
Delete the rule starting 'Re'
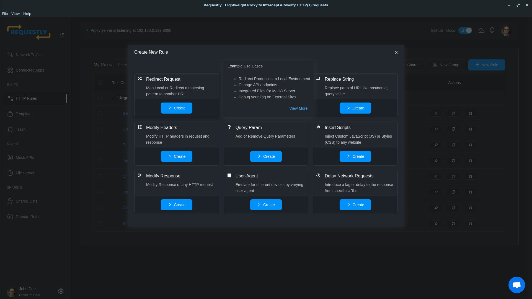471,224
